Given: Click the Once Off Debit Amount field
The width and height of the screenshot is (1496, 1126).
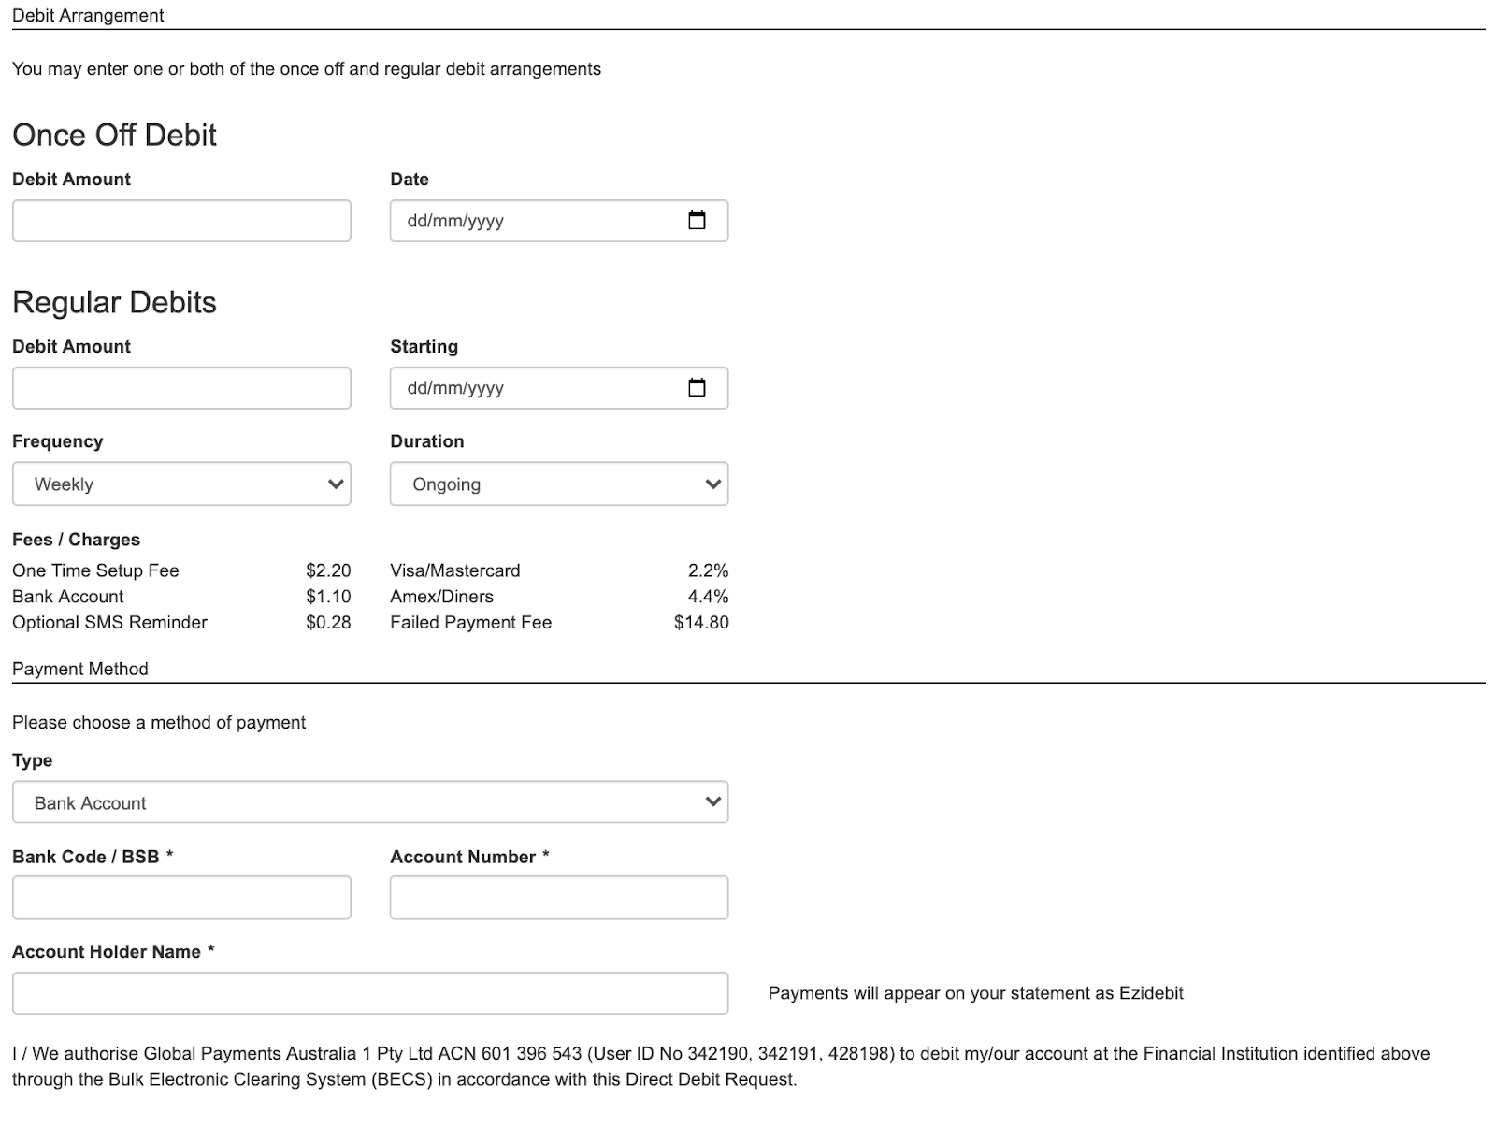Looking at the screenshot, I should click(x=181, y=221).
